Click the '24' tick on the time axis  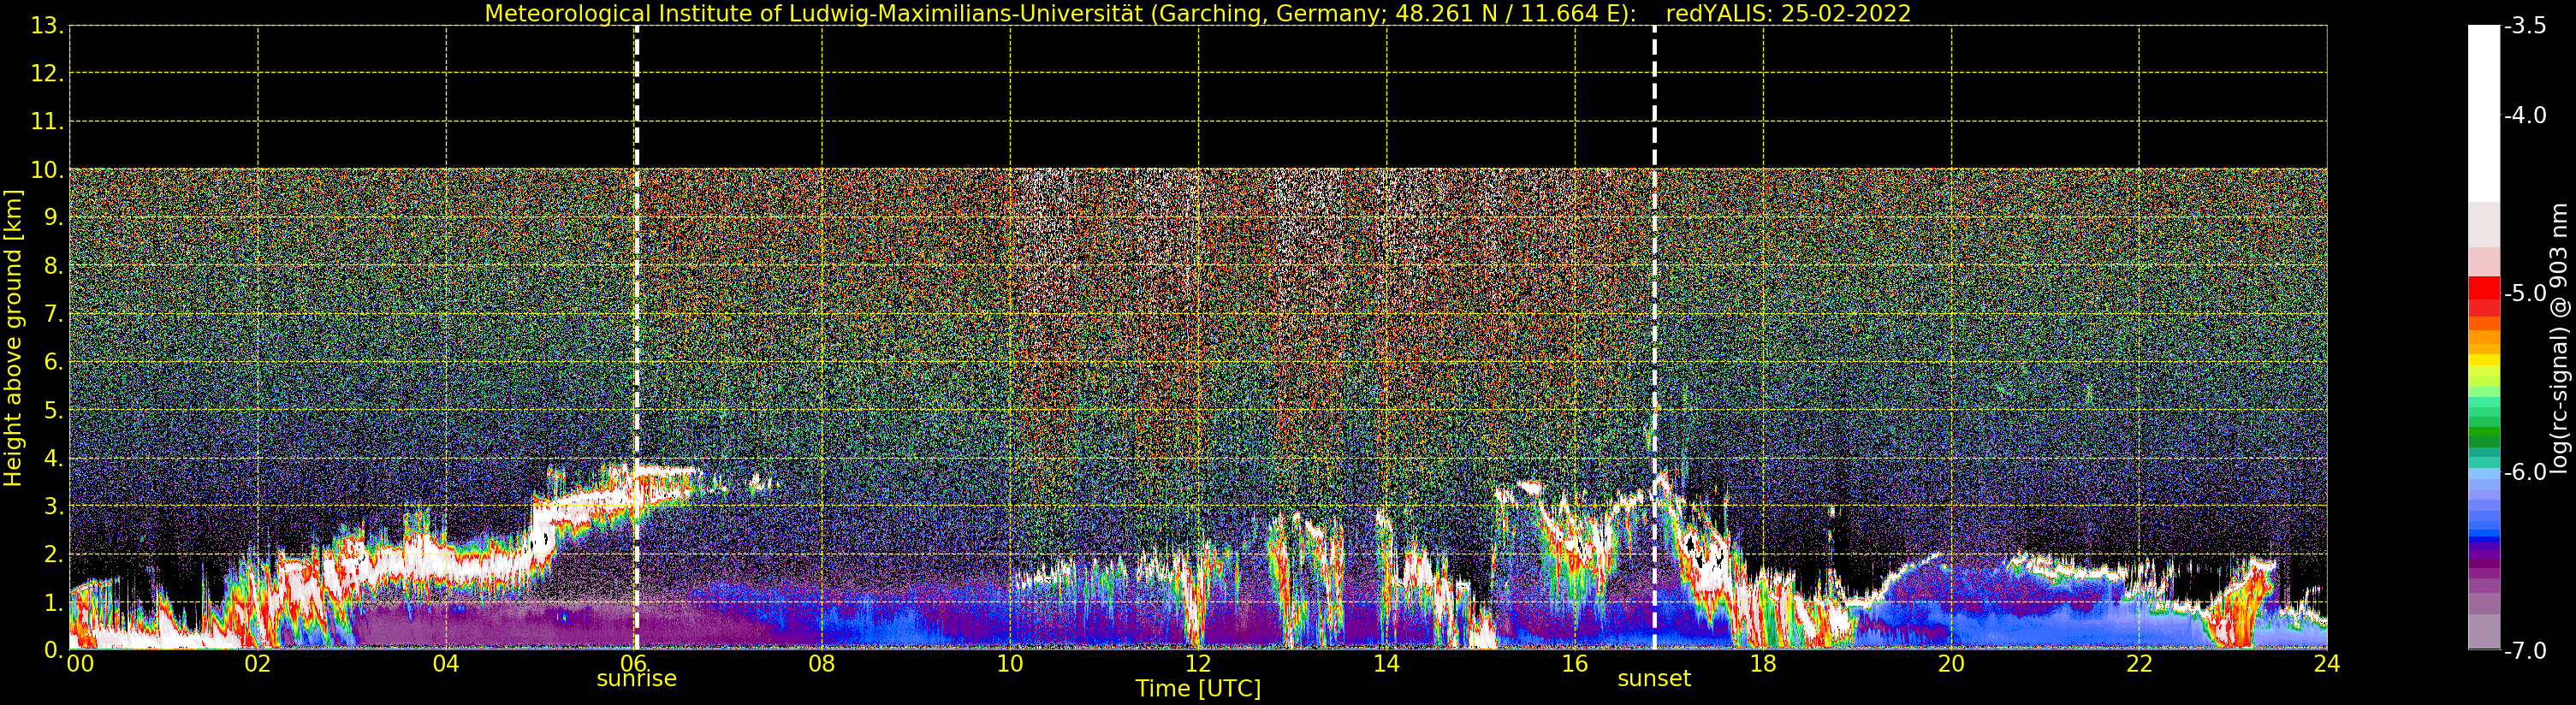[x=2327, y=664]
